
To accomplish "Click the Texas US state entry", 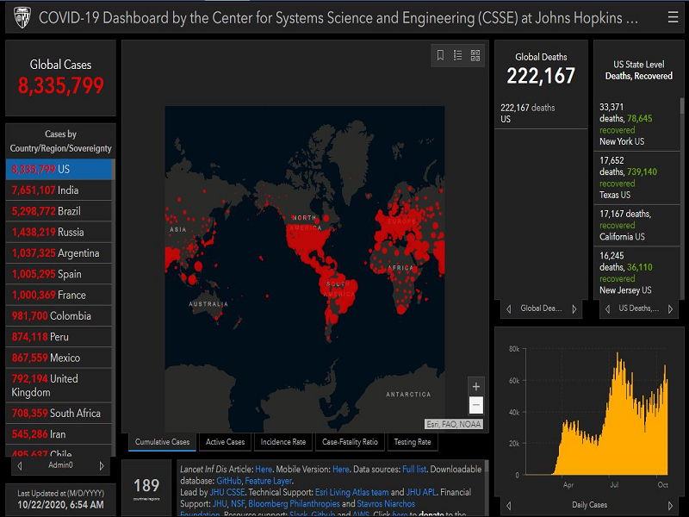I will tap(636, 178).
